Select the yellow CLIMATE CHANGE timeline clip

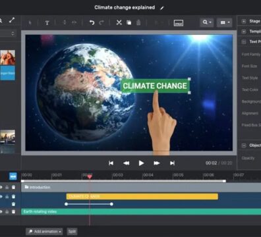point(142,196)
